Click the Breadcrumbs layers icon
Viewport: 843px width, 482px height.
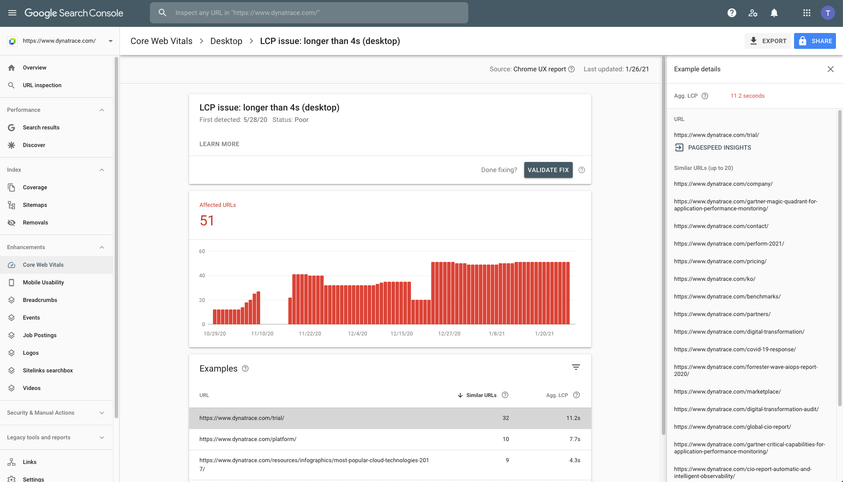(x=11, y=300)
